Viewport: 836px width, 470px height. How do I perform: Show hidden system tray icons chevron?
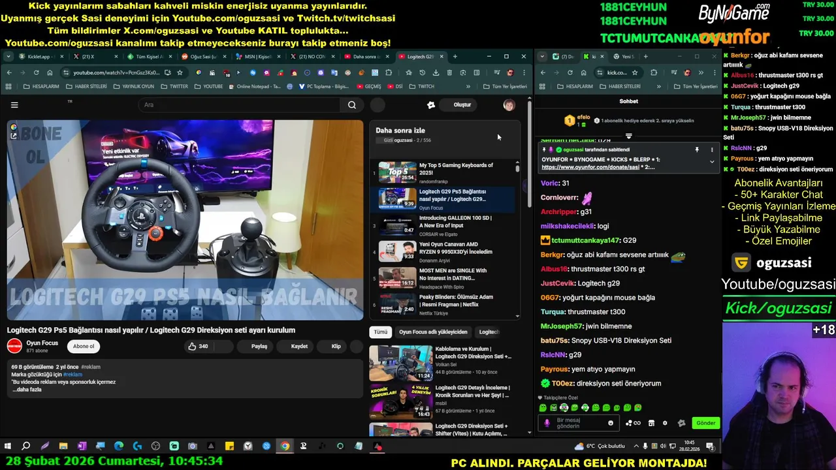coord(635,446)
